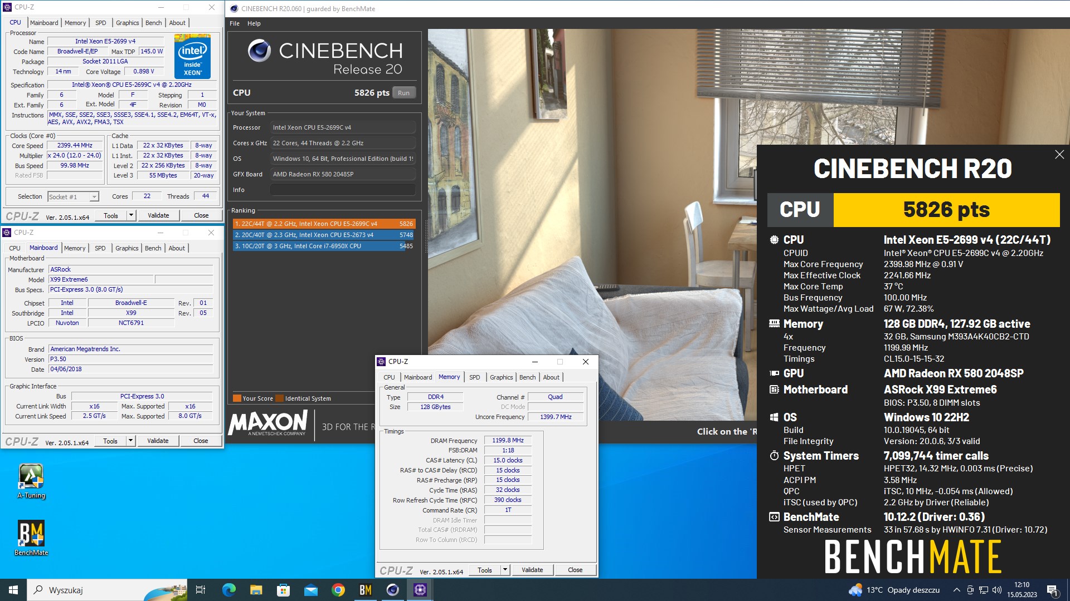Click the Cores value field 22
The height and width of the screenshot is (601, 1070).
(x=147, y=196)
